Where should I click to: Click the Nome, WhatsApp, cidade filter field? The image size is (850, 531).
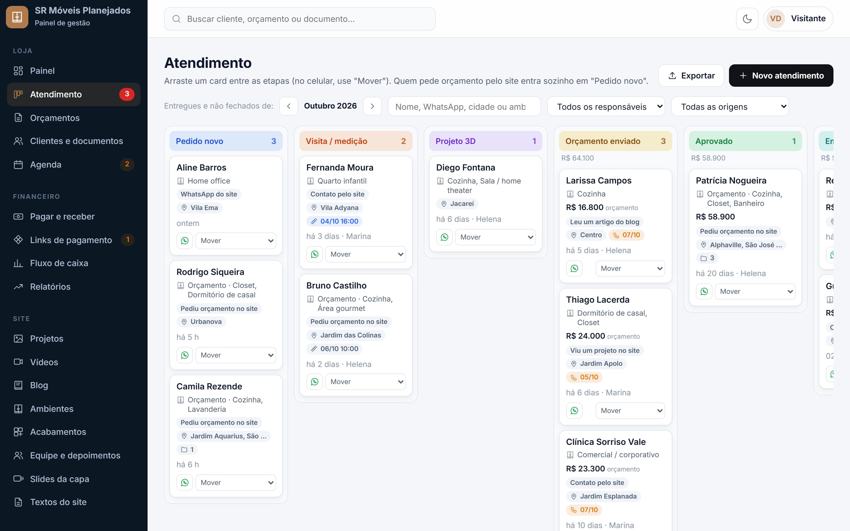(x=464, y=106)
